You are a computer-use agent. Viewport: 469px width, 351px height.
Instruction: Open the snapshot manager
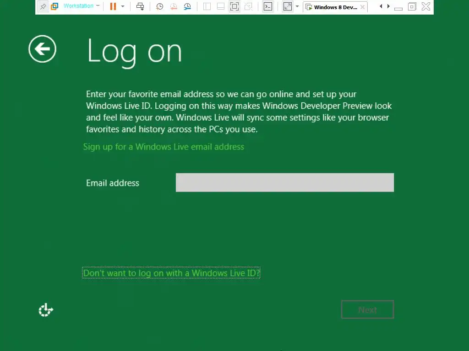(187, 6)
